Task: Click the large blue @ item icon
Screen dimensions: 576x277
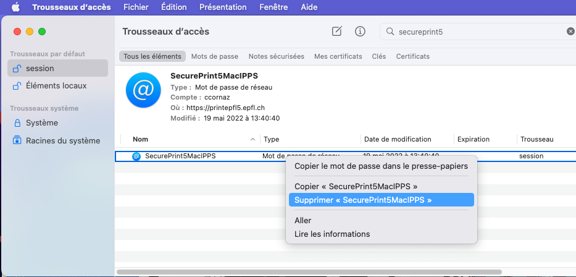Action: click(x=143, y=90)
